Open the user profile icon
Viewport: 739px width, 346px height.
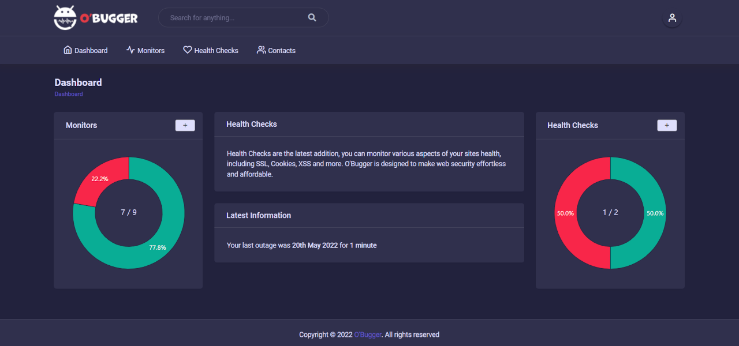pos(672,18)
